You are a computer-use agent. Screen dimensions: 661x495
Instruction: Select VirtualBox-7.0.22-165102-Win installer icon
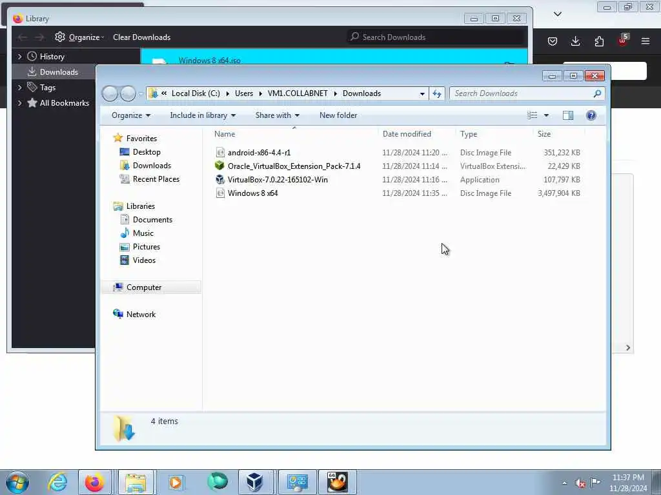point(219,180)
